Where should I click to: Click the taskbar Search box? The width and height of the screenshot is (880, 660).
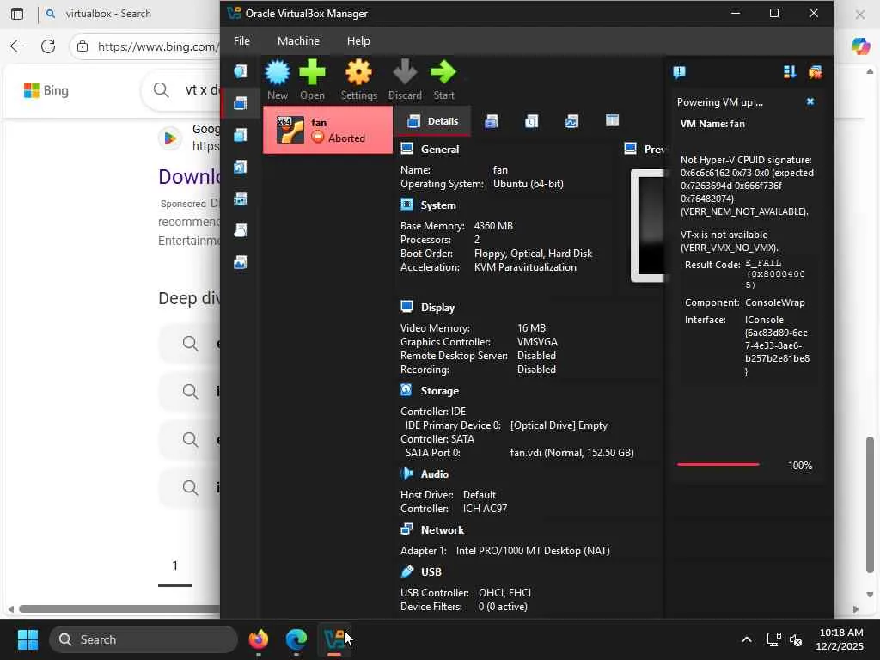coord(144,639)
